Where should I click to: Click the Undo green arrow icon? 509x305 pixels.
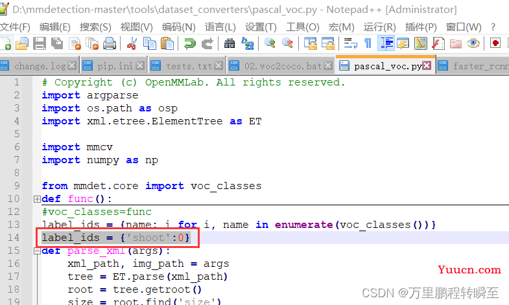pos(189,43)
